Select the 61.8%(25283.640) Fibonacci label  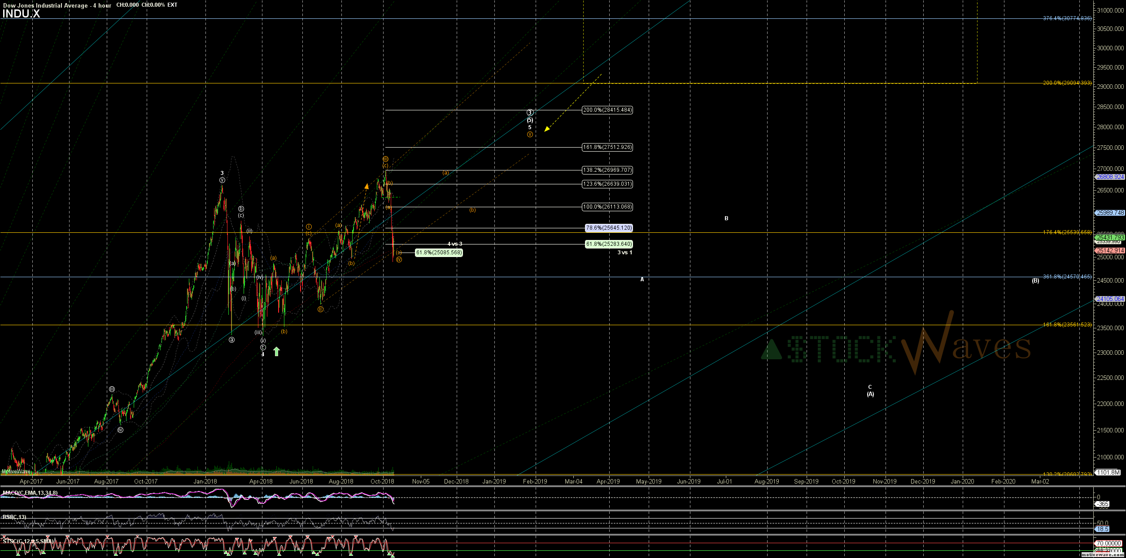point(609,244)
